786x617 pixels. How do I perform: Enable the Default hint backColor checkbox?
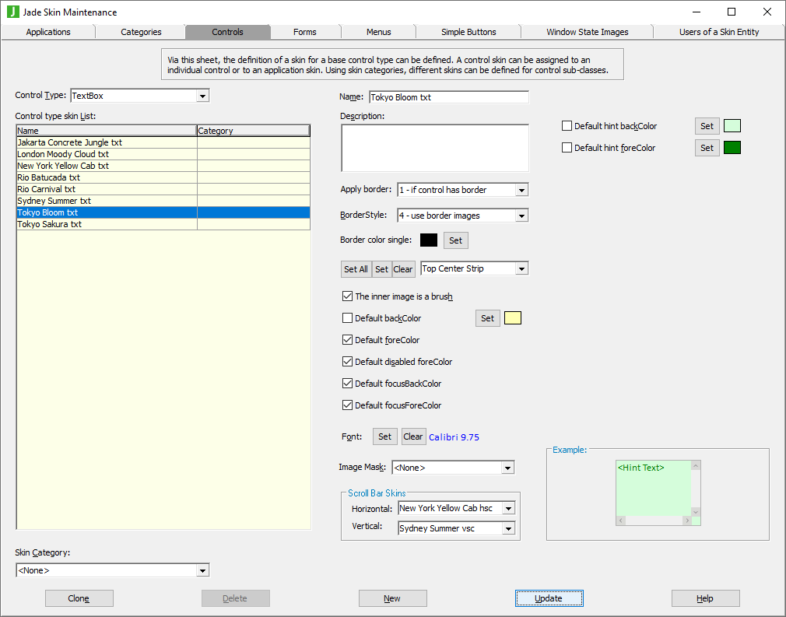567,126
